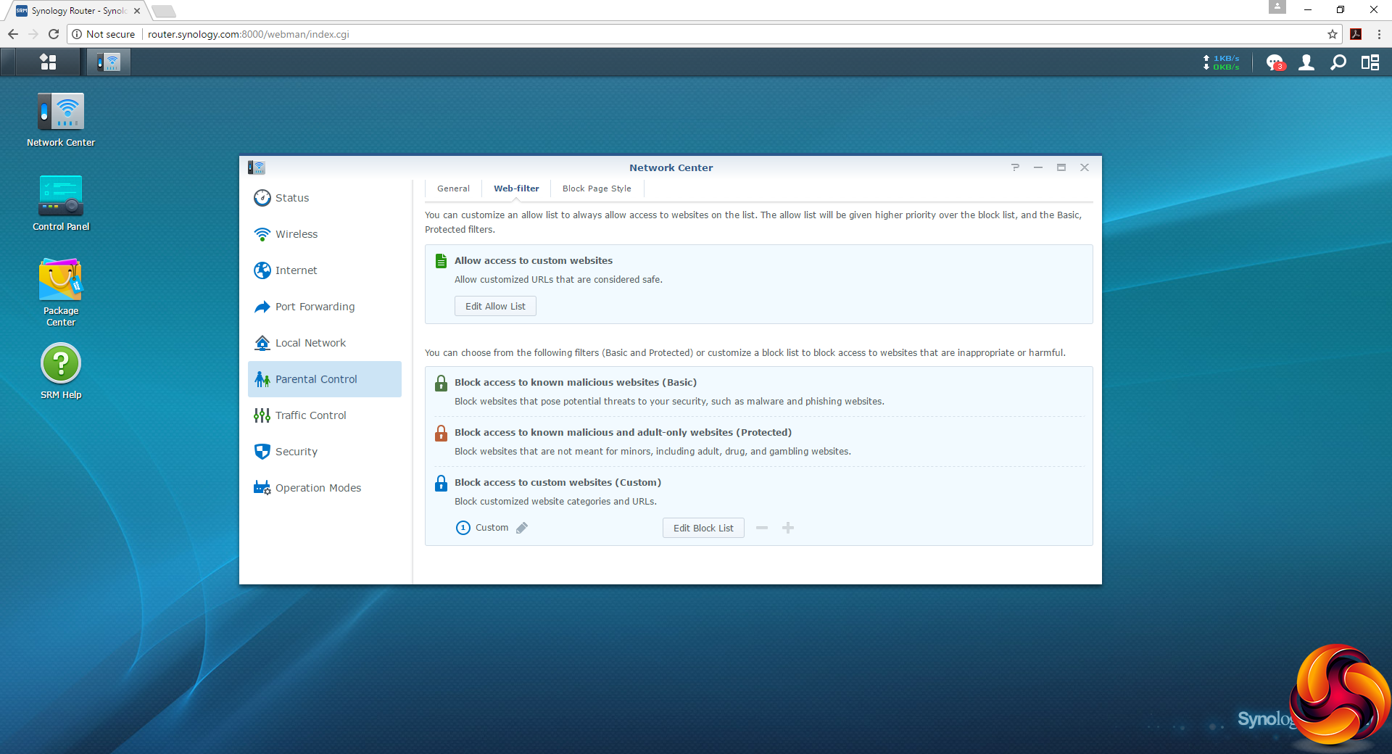1392x754 pixels.
Task: Go forward in browser history
Action: click(33, 34)
